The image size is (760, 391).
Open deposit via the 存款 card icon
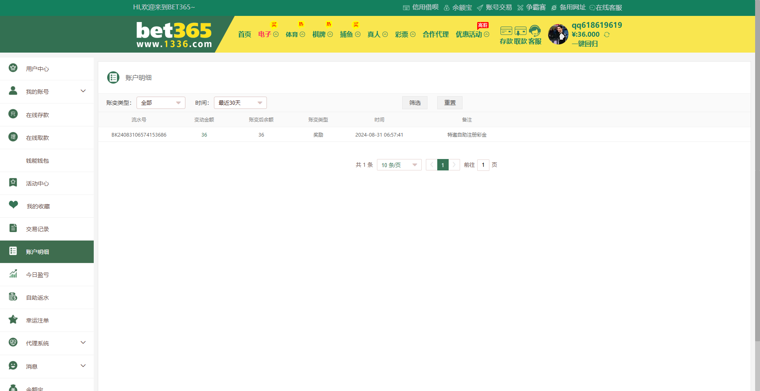[506, 31]
